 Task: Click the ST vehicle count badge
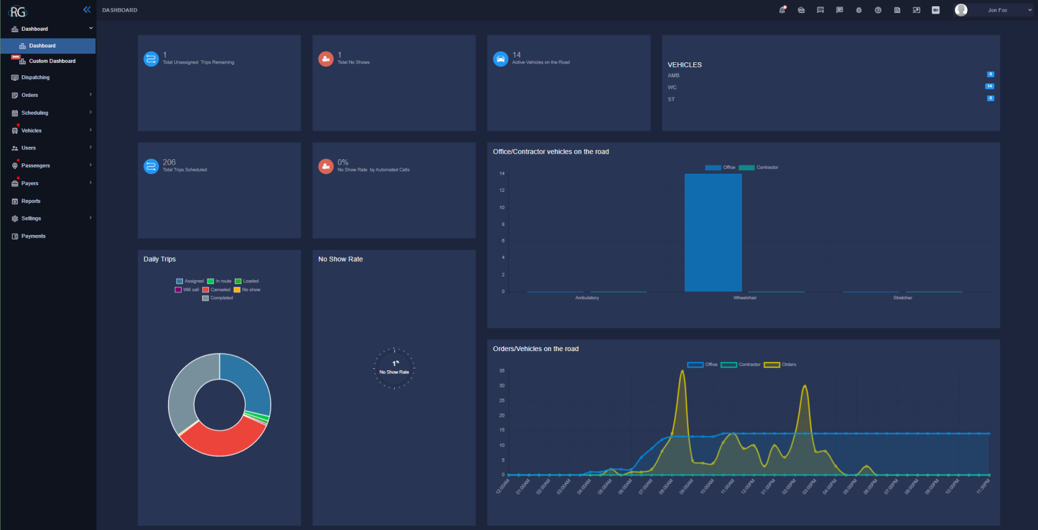(x=990, y=99)
